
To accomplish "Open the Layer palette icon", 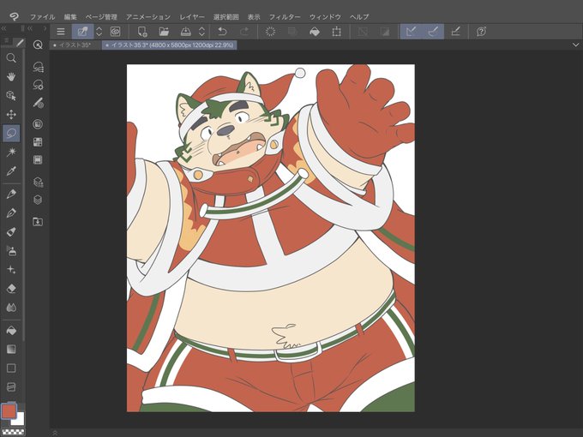I will (x=38, y=200).
